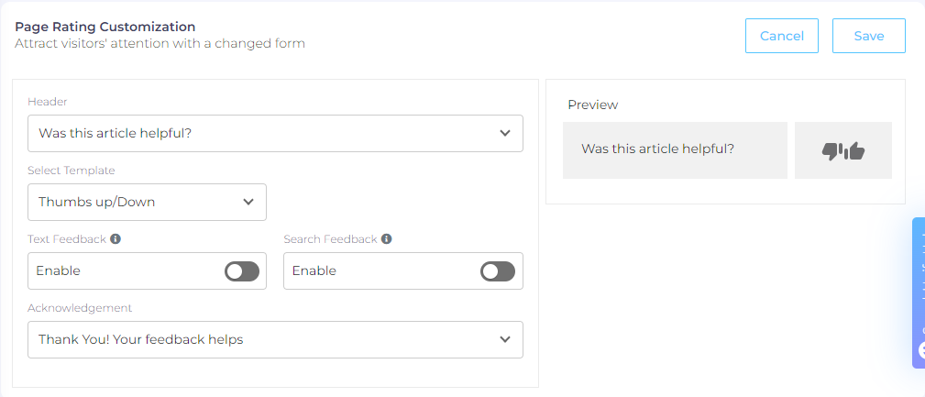Click the chevron arrow in the Acknowledgement field
Image resolution: width=925 pixels, height=397 pixels.
pos(505,339)
